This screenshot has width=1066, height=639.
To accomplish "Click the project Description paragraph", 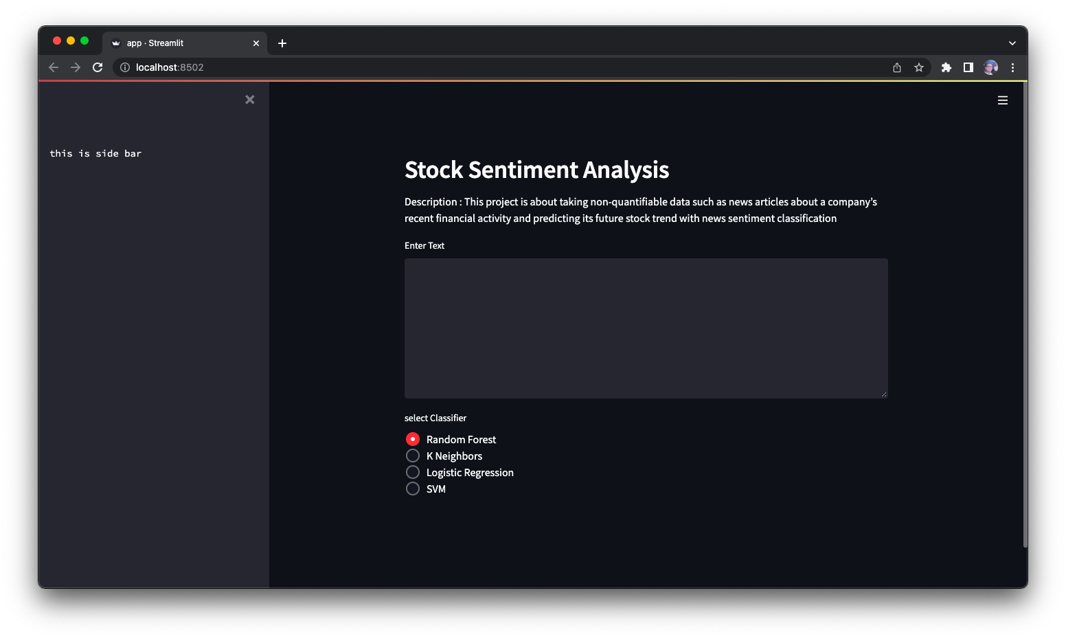I will click(x=641, y=210).
